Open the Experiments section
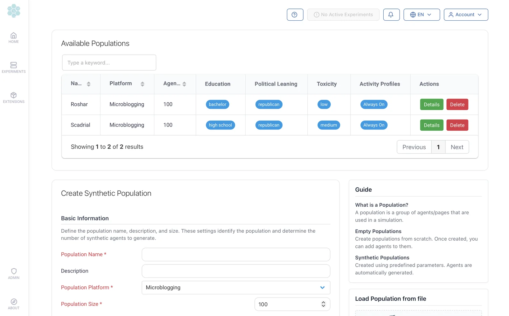Image resolution: width=509 pixels, height=316 pixels. click(14, 68)
